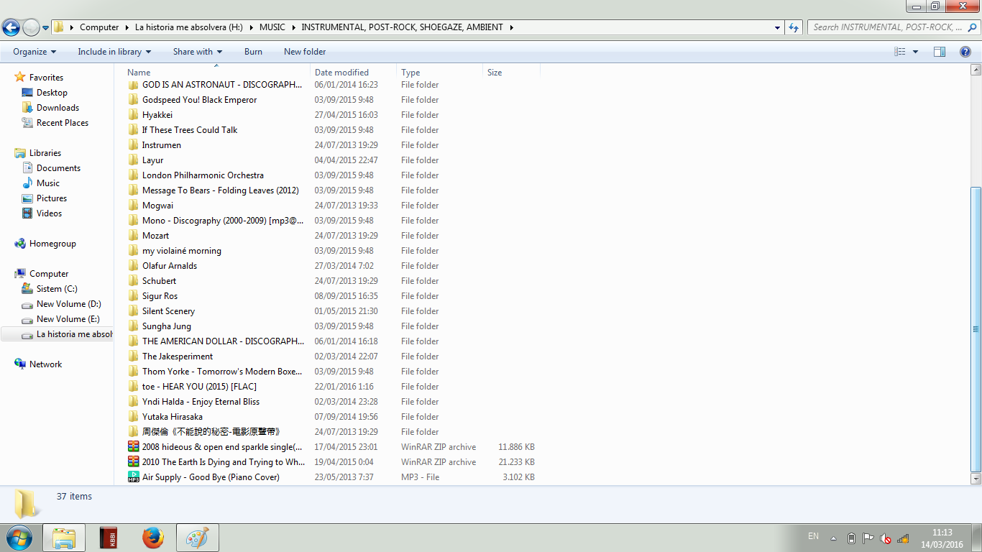Click the Help question mark icon

(x=965, y=52)
